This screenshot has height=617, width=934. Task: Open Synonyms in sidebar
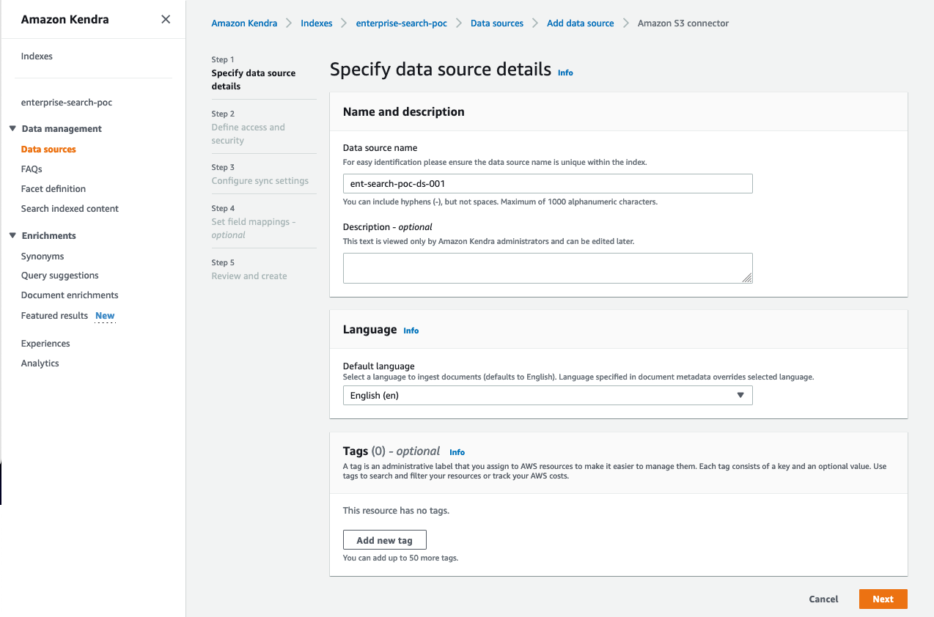click(43, 256)
